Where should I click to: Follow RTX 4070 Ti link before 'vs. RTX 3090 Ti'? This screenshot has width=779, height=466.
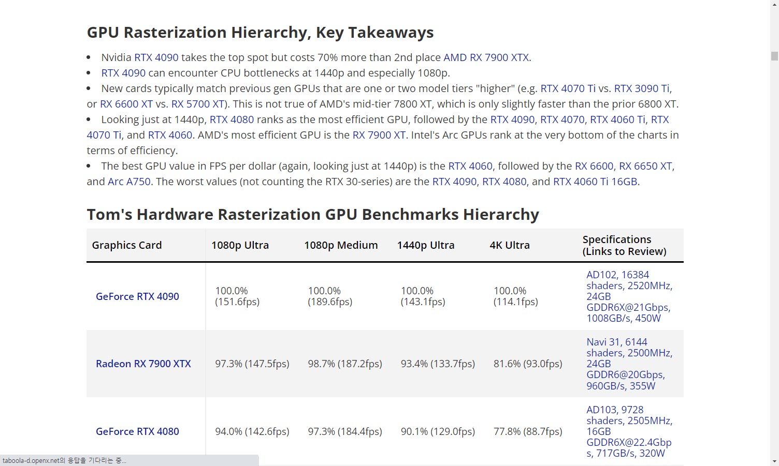pyautogui.click(x=568, y=88)
